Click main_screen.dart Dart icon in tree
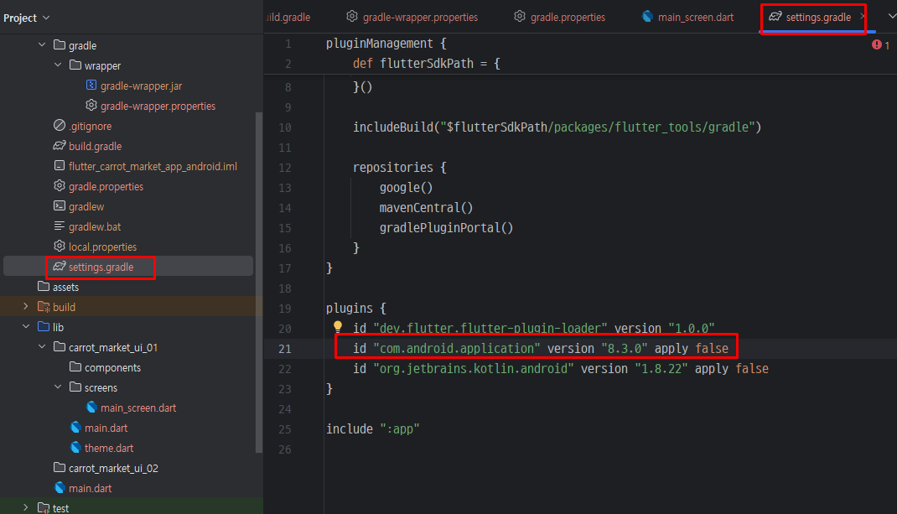Viewport: 897px width, 514px height. point(91,407)
